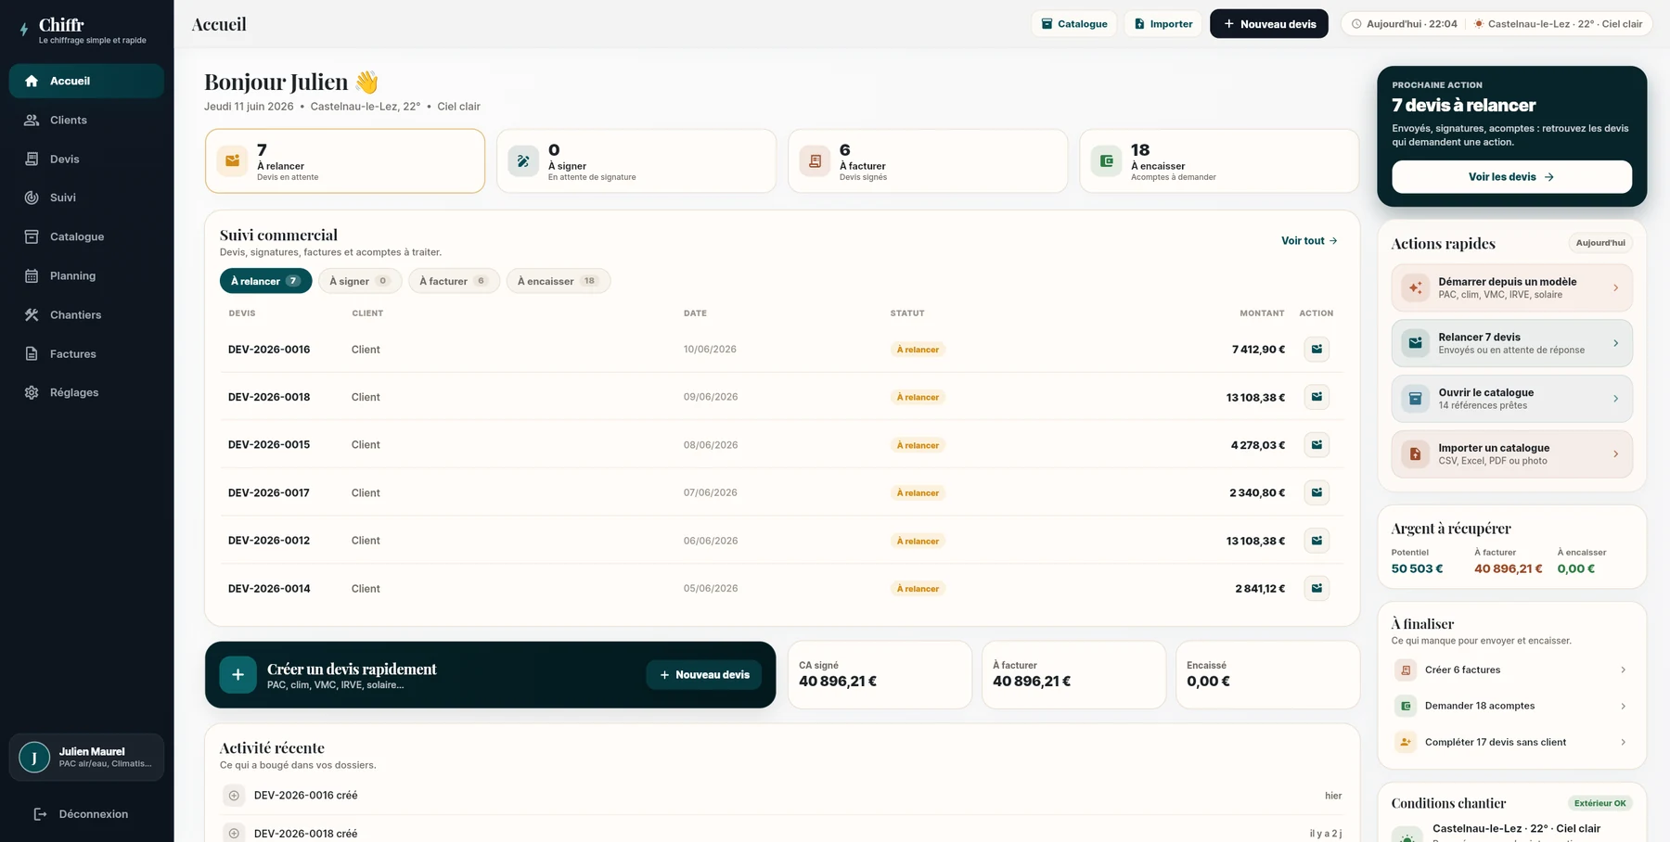Click the envelope icon for Relancer 7 devis
This screenshot has width=1670, height=842.
click(1416, 343)
